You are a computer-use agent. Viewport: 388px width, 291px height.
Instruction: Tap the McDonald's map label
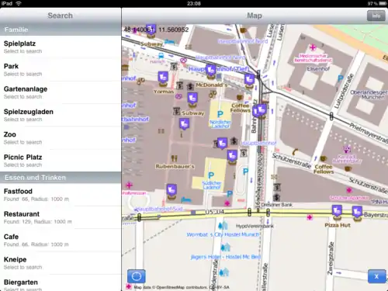(x=212, y=85)
